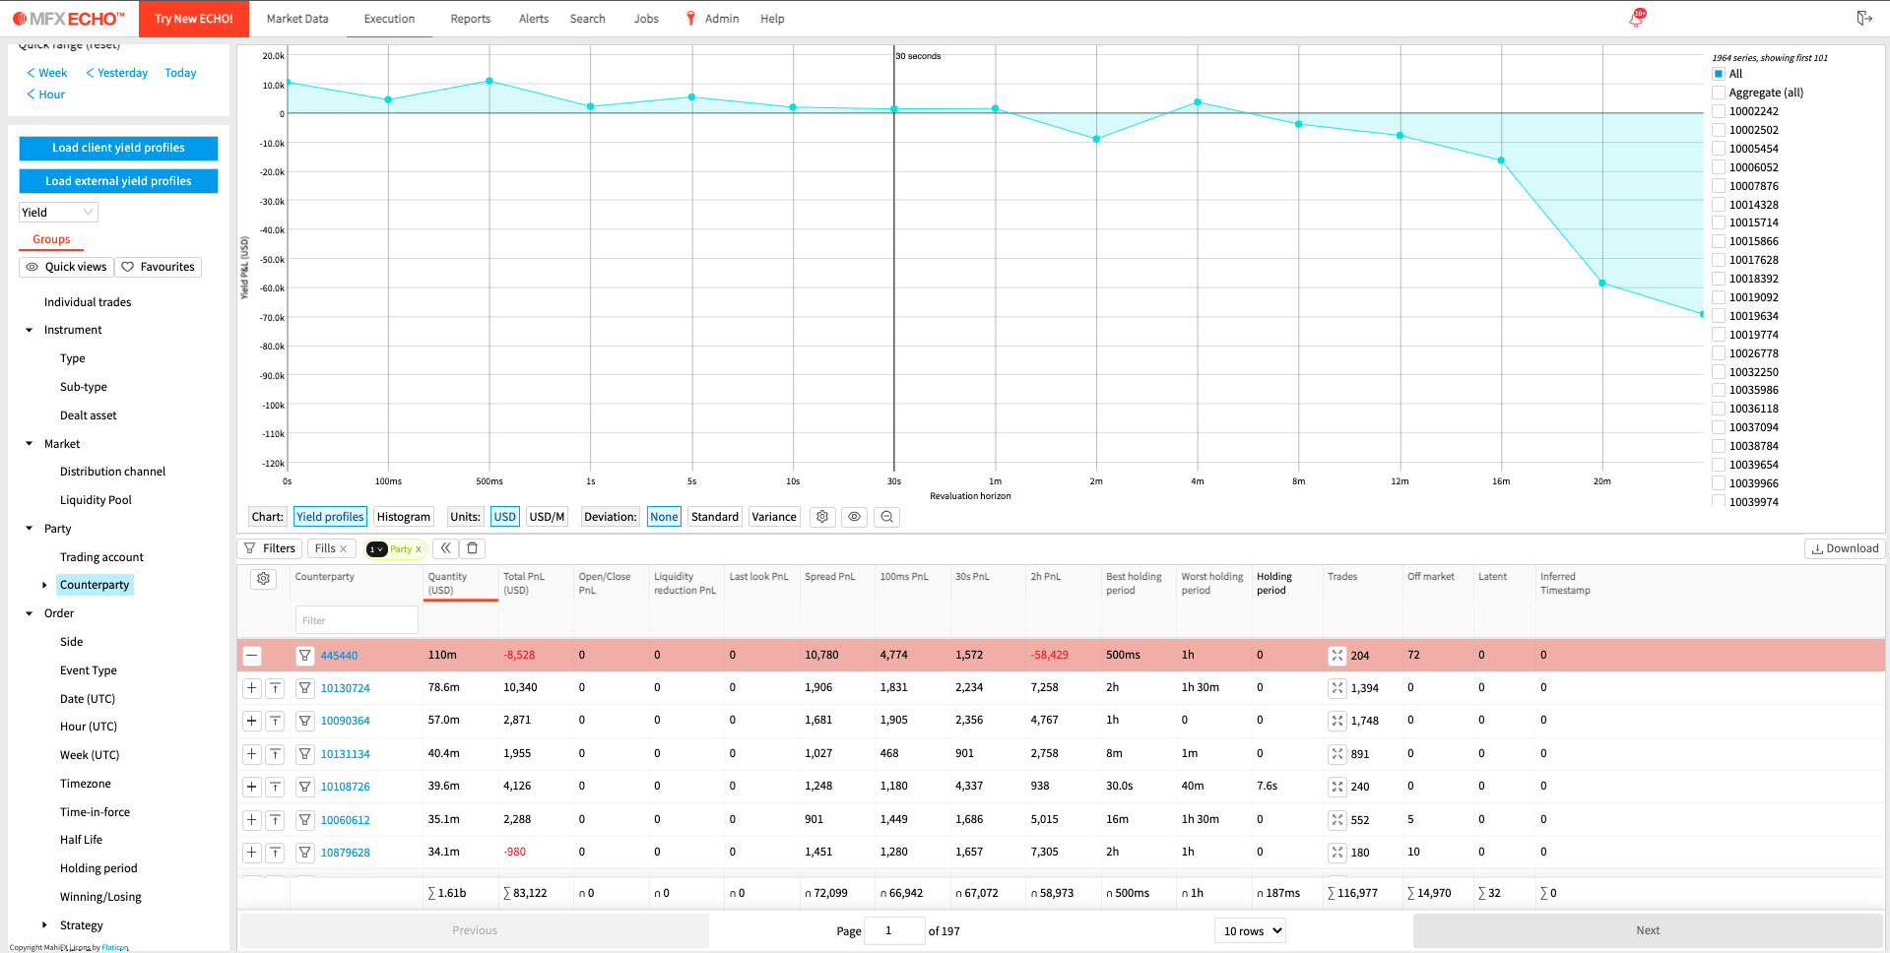This screenshot has width=1890, height=953.
Task: Remove the Party filter chip
Action: [x=419, y=549]
